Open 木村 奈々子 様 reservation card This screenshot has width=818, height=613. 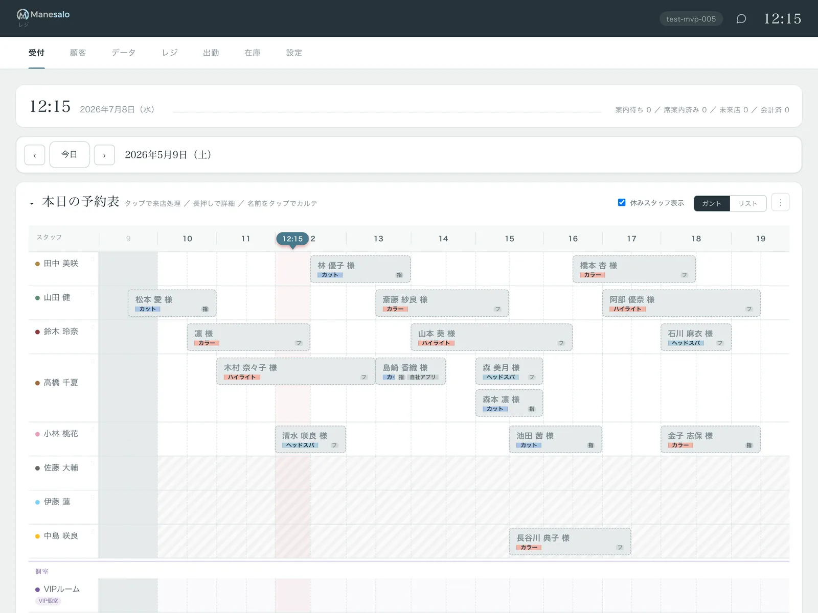click(x=296, y=371)
